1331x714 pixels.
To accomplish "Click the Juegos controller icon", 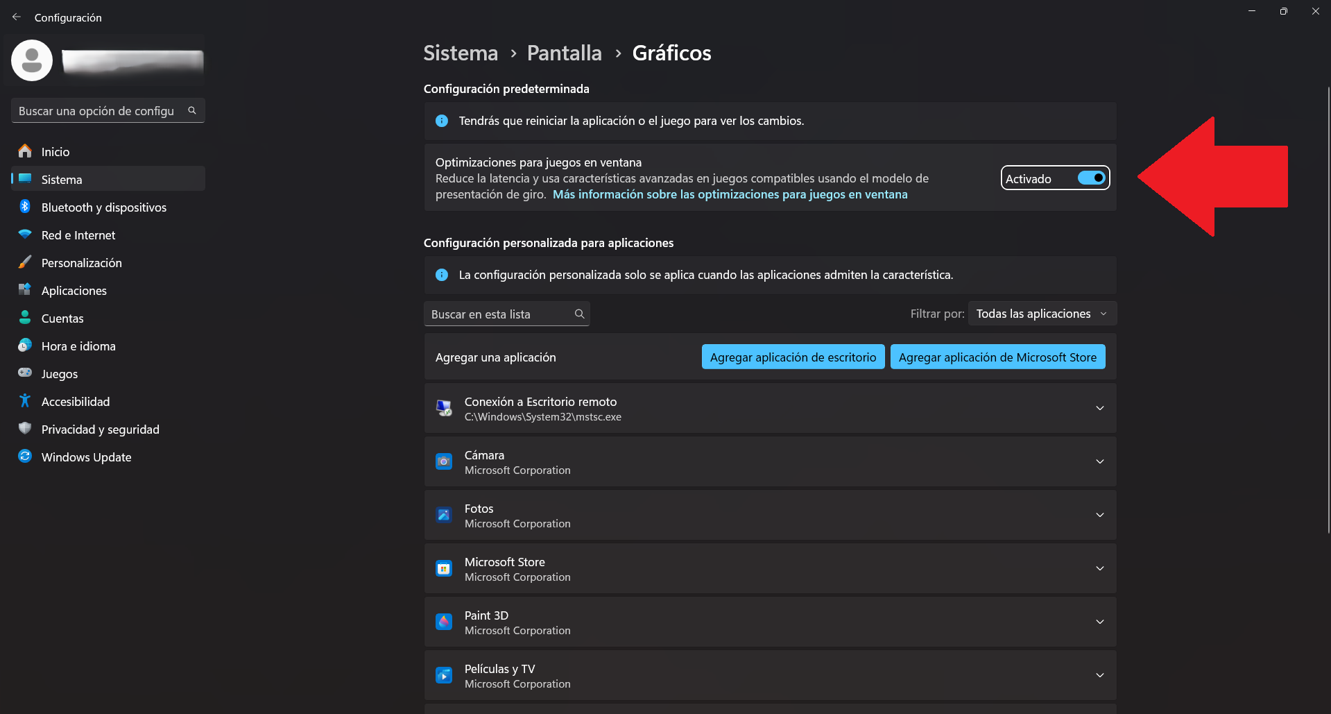I will point(25,373).
